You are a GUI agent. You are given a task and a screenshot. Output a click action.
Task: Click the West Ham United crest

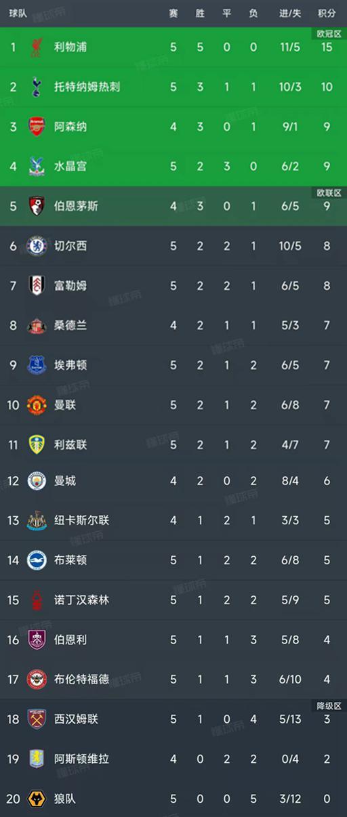pos(36,719)
